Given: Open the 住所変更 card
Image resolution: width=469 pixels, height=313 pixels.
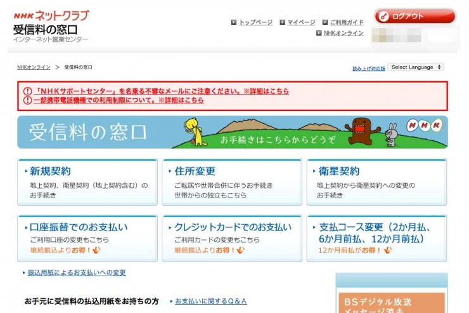Looking at the screenshot, I should (232, 182).
